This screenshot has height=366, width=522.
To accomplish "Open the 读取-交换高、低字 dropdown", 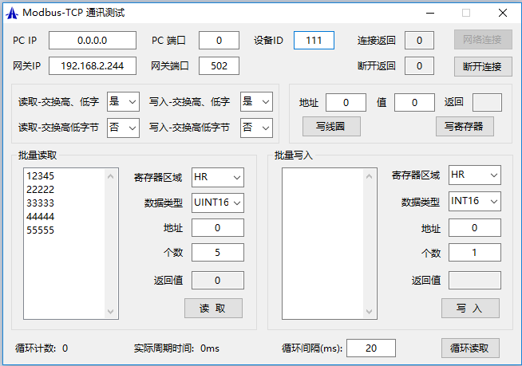I will [x=123, y=101].
